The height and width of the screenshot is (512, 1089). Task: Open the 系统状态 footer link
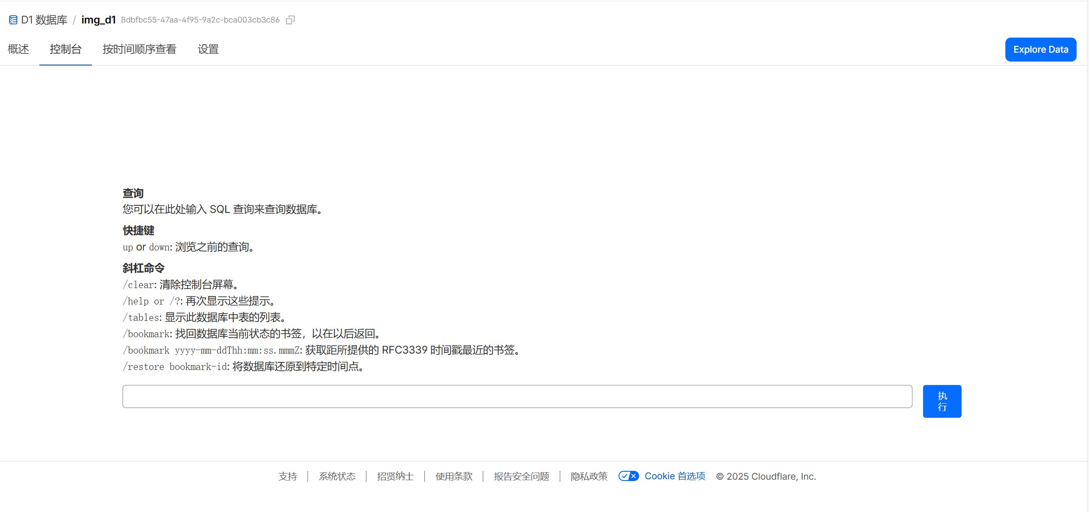point(337,476)
